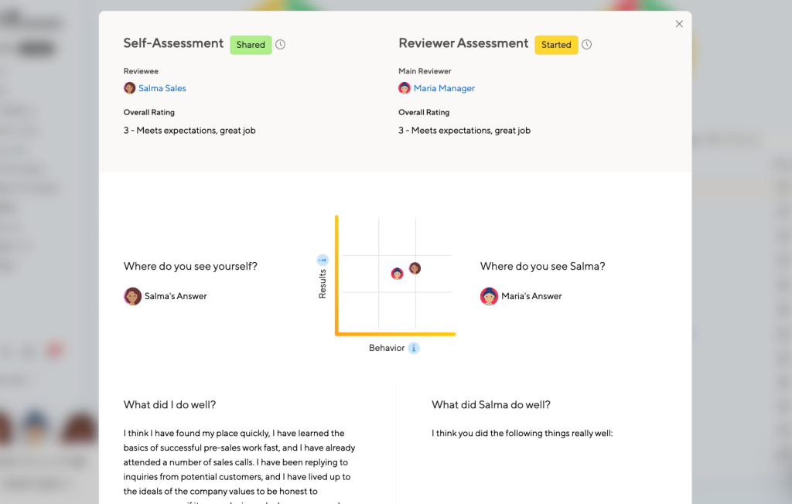The width and height of the screenshot is (792, 504).
Task: Select Maria's marker on the results grid
Action: coord(397,273)
